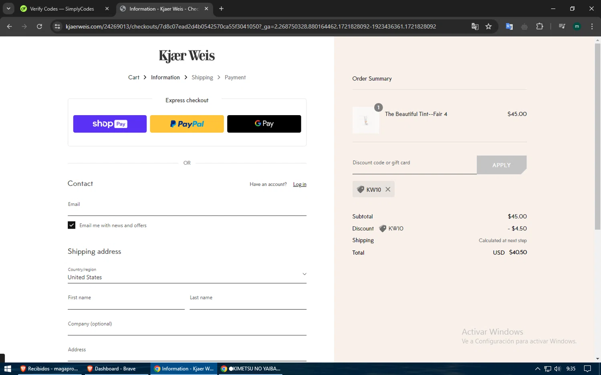The width and height of the screenshot is (601, 375).
Task: Remove the KW10 discount code
Action: coord(388,189)
